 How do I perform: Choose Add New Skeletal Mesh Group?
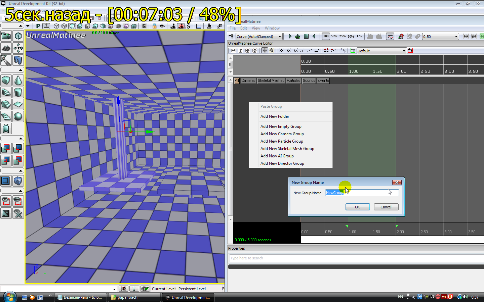point(290,149)
